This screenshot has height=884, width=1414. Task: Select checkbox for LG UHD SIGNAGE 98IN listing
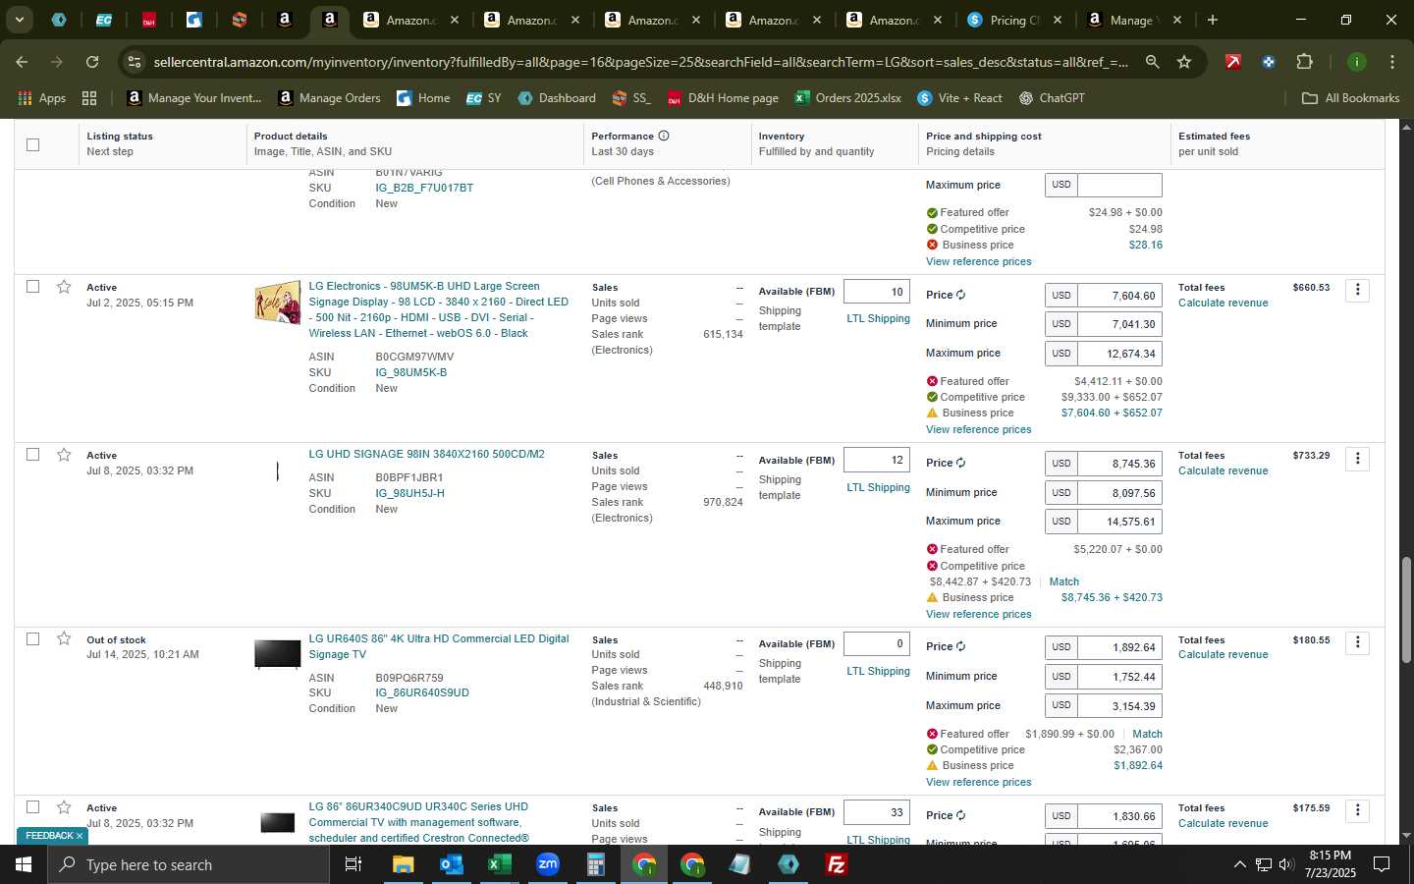32,455
